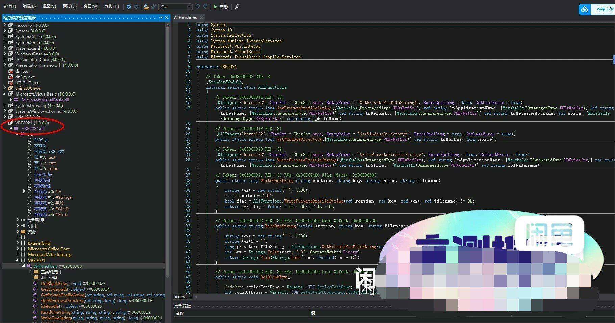Click the 文件头 document icon
Viewport: 615px width, 323px height.
pyautogui.click(x=30, y=145)
